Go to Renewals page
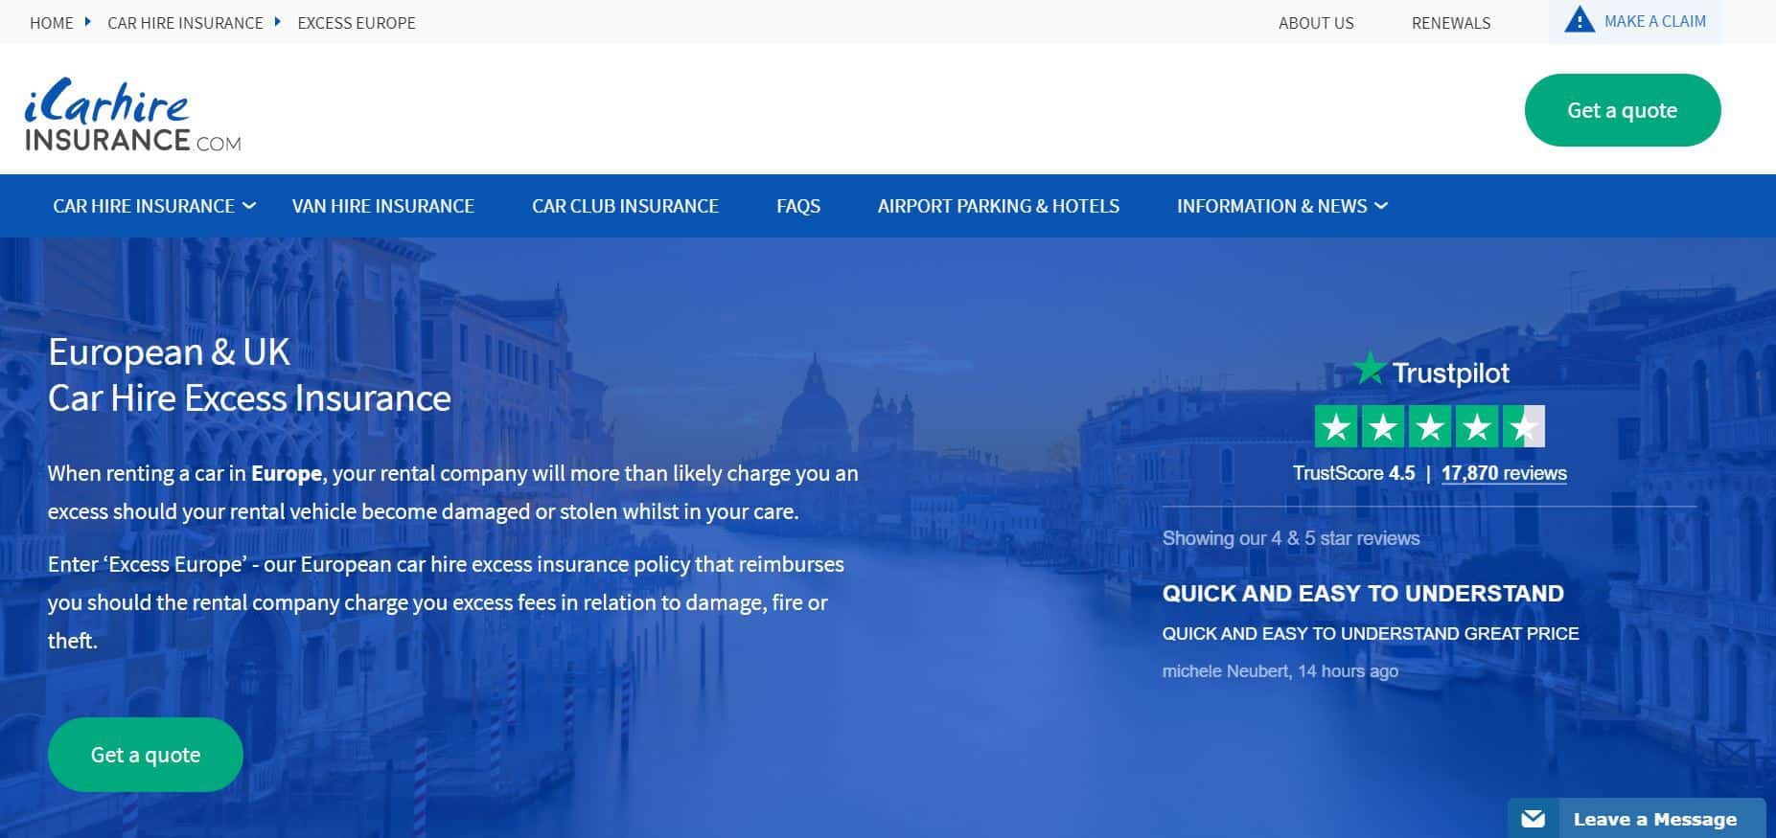The image size is (1776, 838). 1450,23
